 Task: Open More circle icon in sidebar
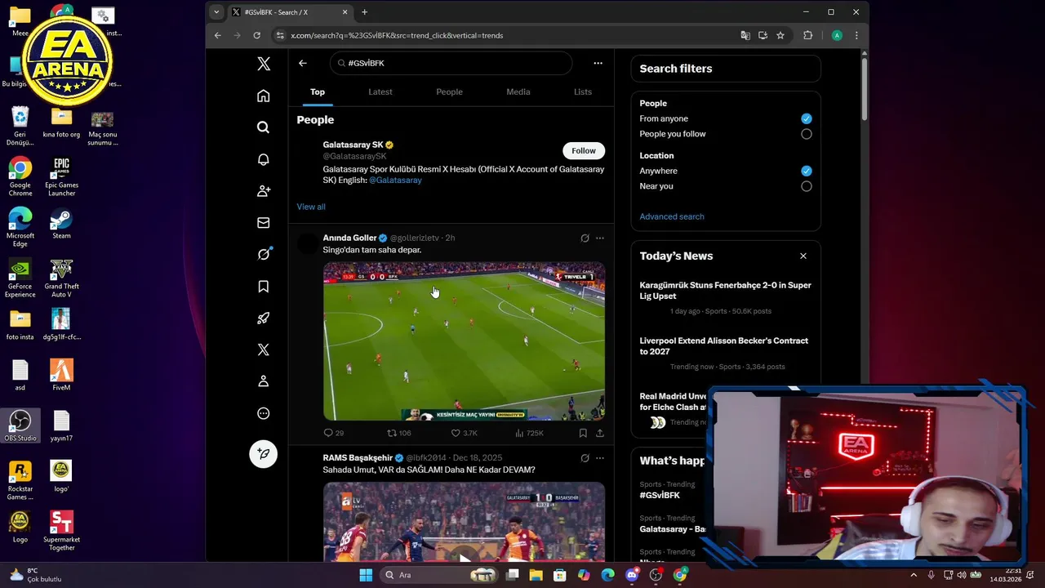point(263,413)
